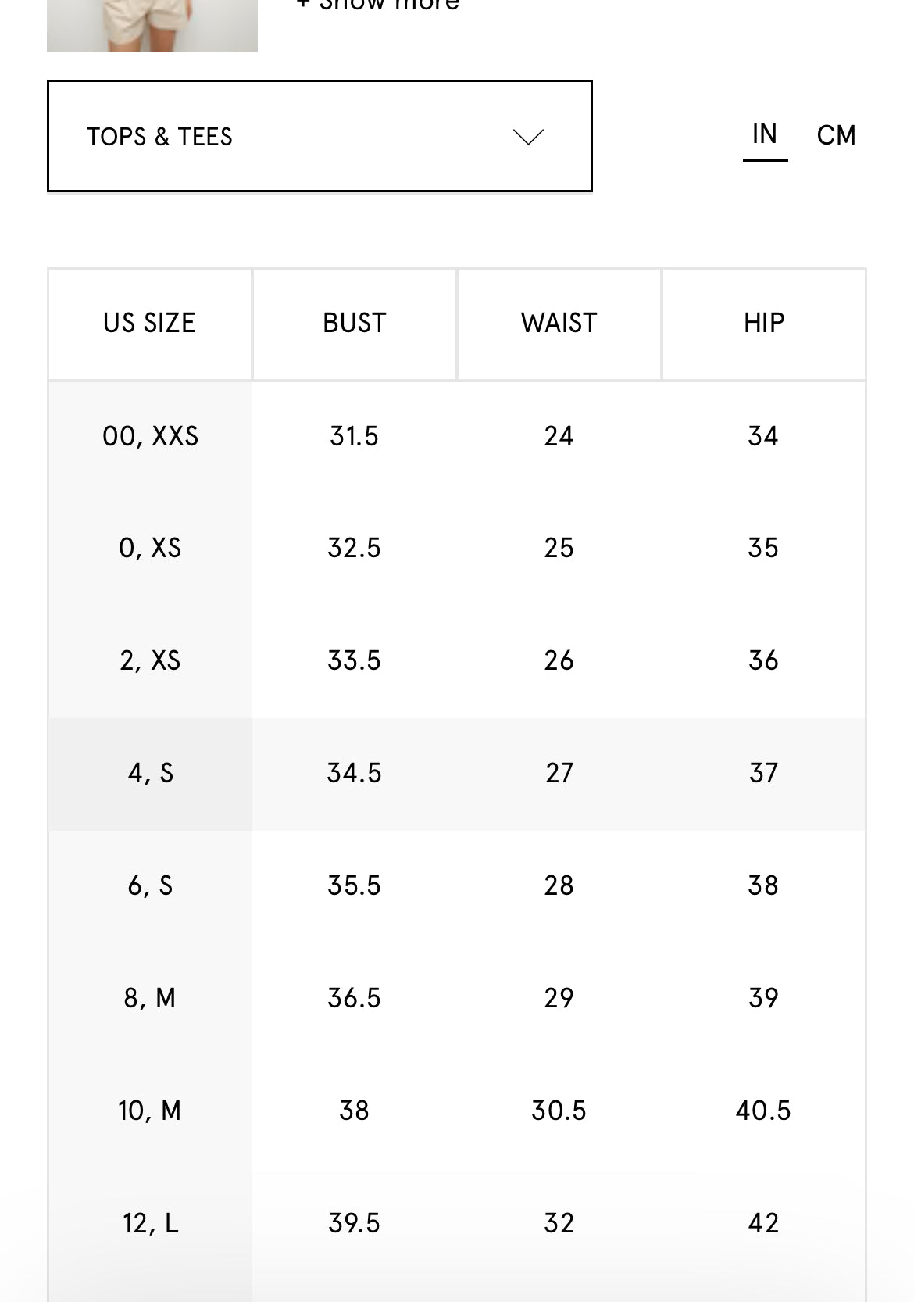Select the 2, XS size row
914x1302 pixels.
click(x=150, y=661)
